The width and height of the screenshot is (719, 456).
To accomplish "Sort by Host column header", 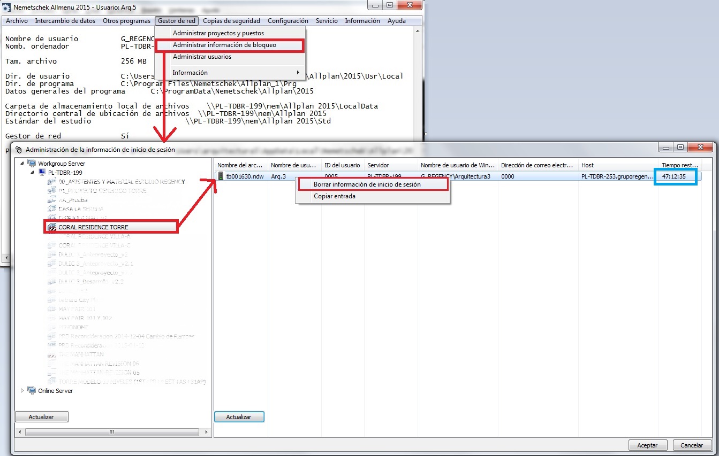I will 618,165.
